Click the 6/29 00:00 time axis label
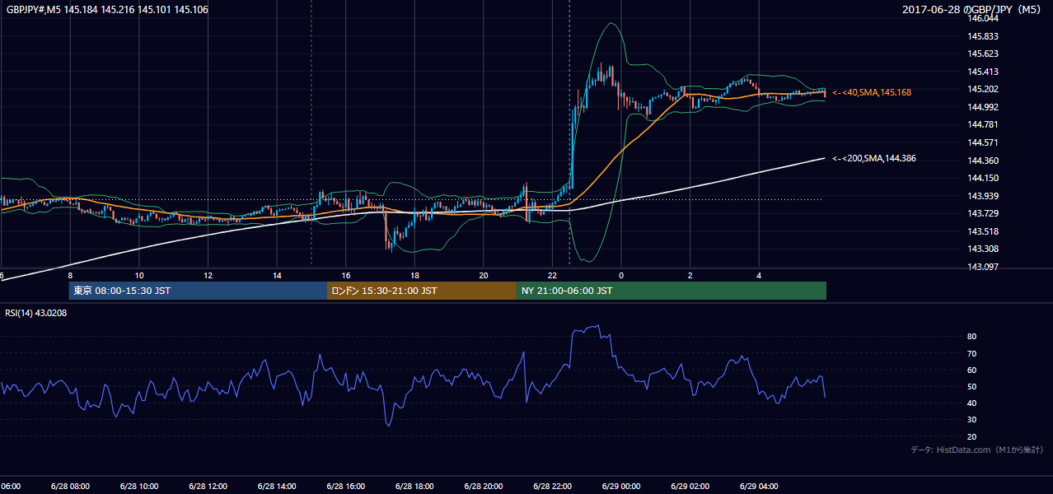This screenshot has height=494, width=1053. (620, 486)
